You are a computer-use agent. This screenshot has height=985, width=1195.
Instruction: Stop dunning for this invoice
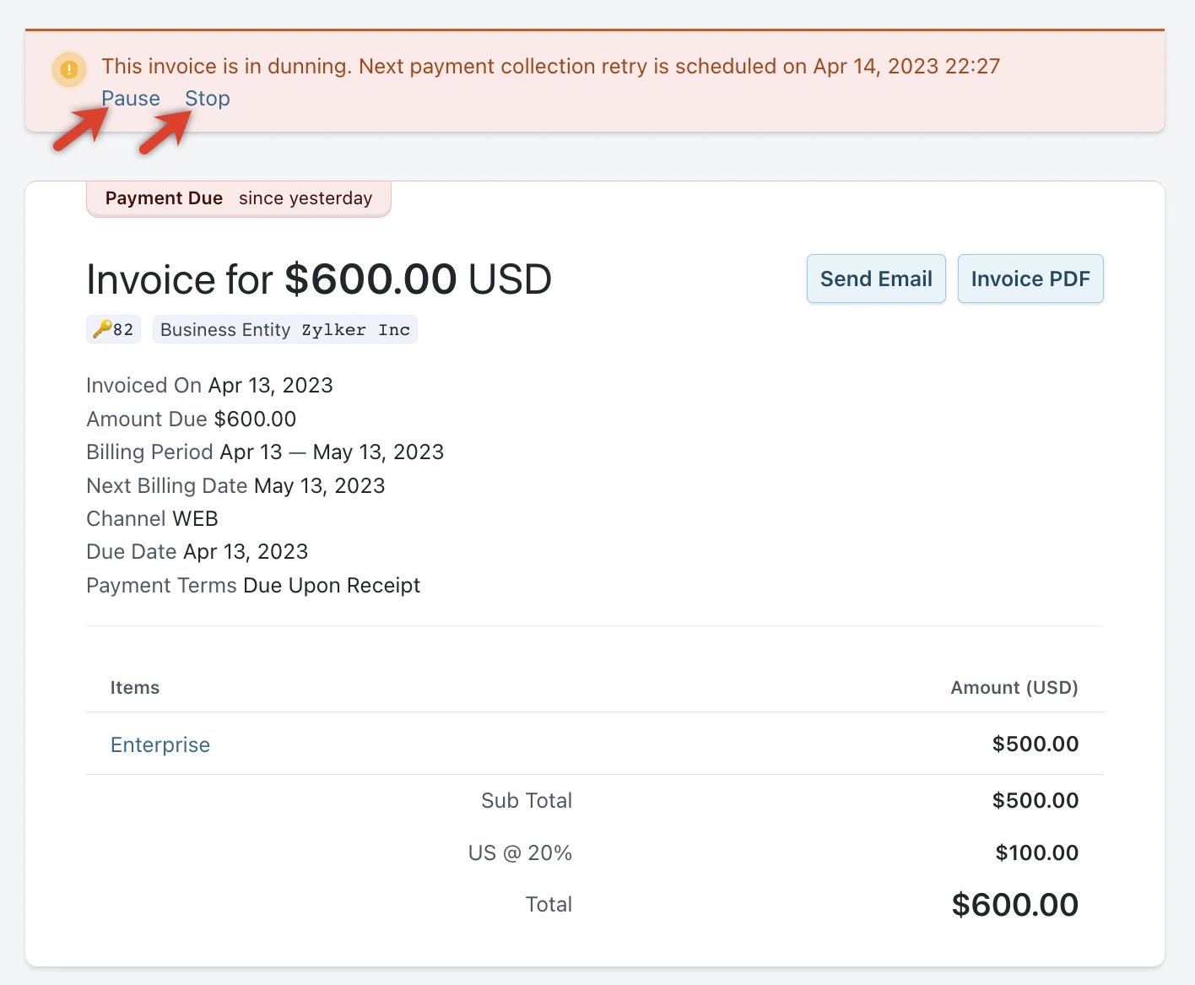pyautogui.click(x=208, y=99)
